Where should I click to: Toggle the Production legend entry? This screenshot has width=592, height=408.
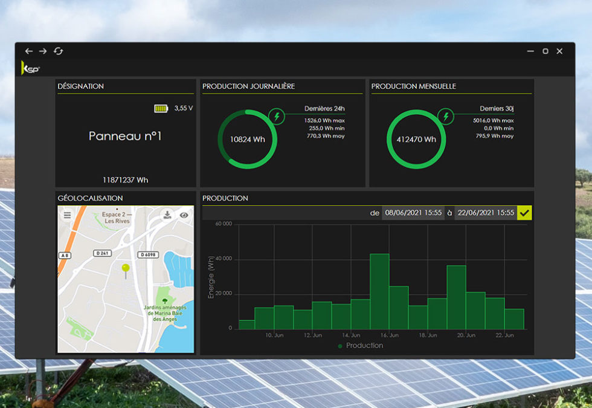[361, 346]
